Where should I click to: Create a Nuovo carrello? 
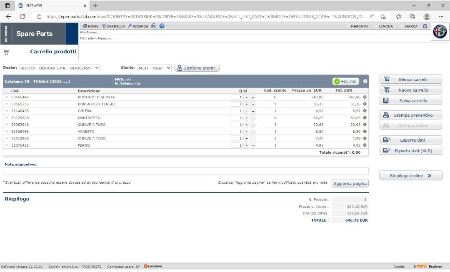(411, 90)
